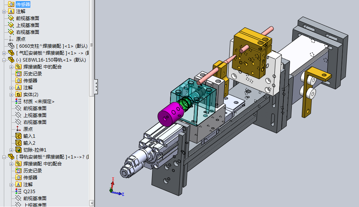Expand the 气缸安装板 焊接装配 node

pos(4,53)
